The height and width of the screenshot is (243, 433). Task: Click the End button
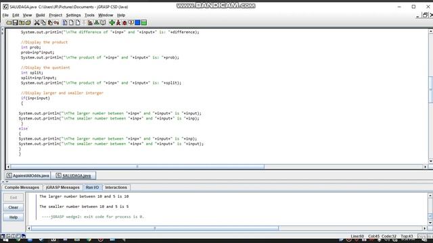click(14, 198)
